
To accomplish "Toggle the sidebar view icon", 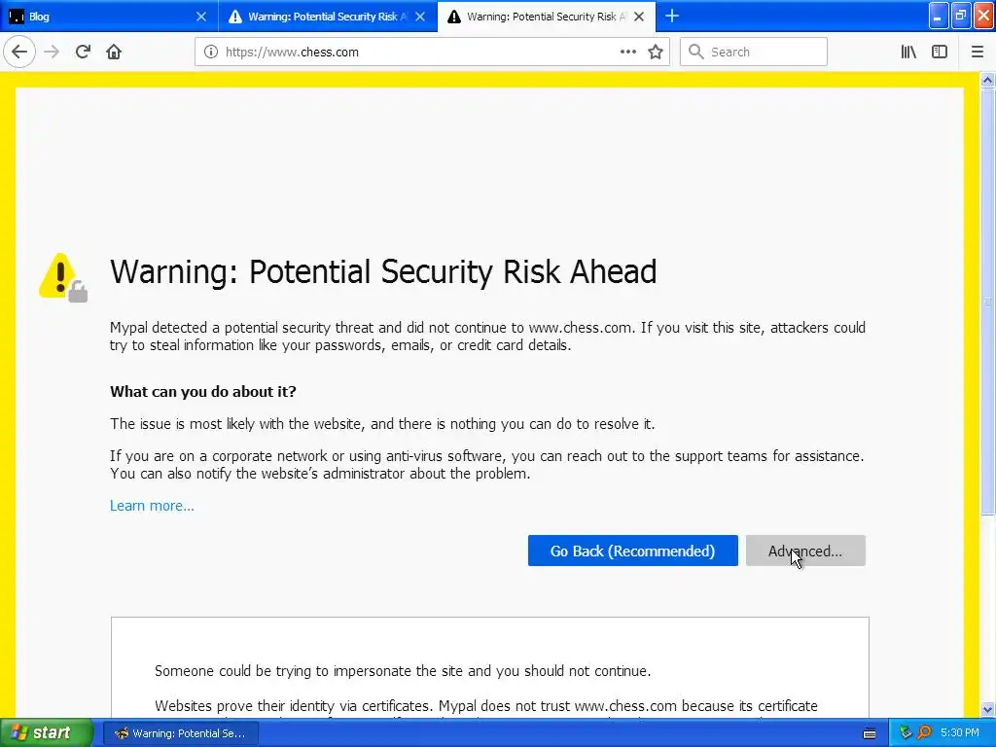I will coord(940,53).
